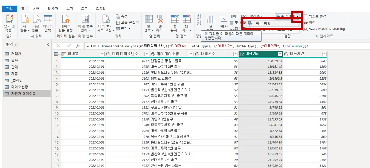Open the Vision (비전) AI insight
This screenshot has height=168, width=370.
click(x=309, y=23)
